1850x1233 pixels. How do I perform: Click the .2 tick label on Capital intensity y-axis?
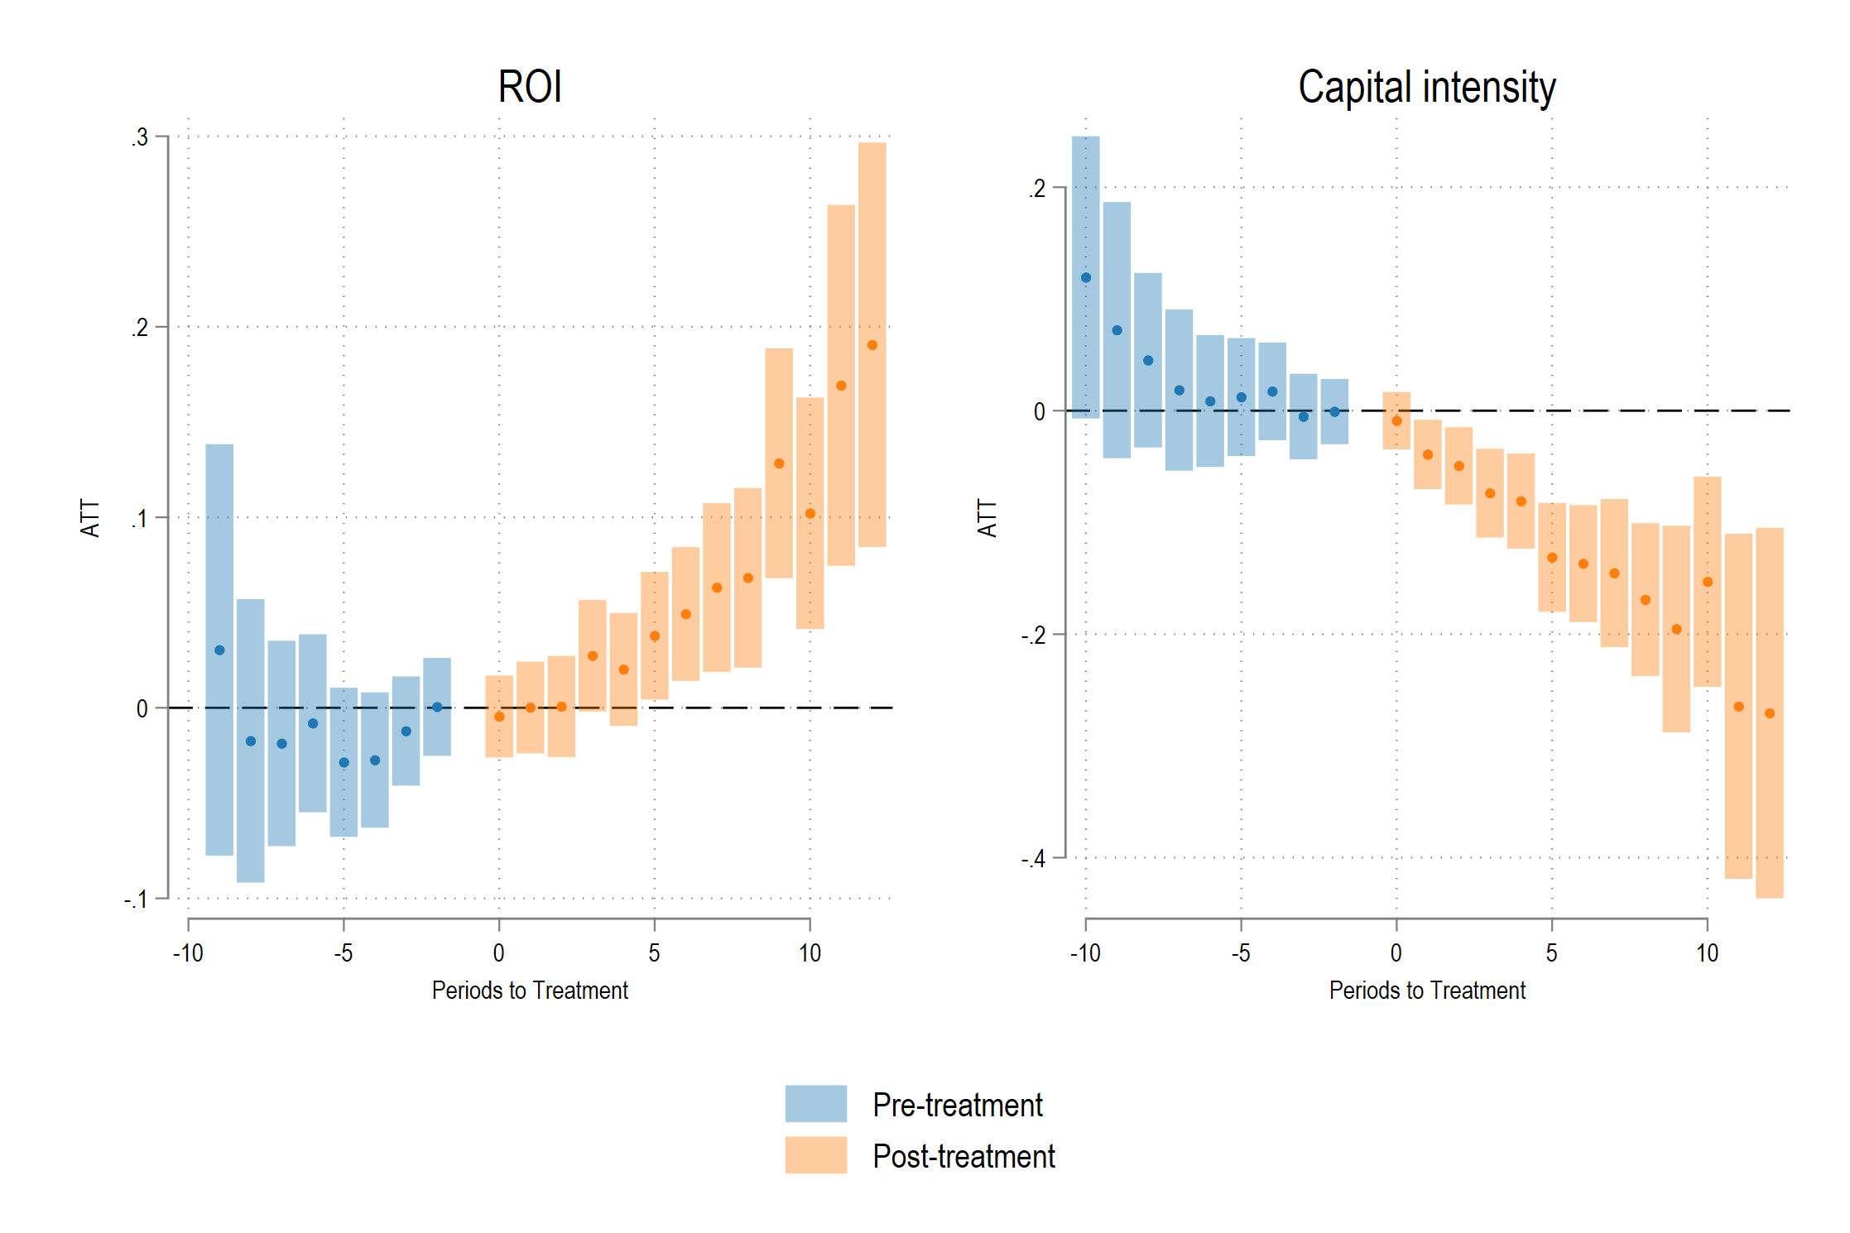(x=1036, y=189)
